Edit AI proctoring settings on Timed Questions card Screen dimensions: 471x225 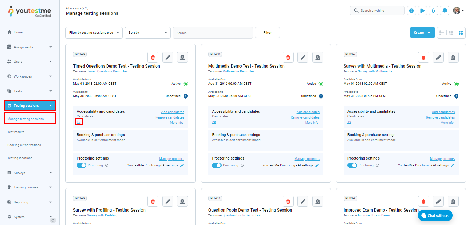coord(182,165)
